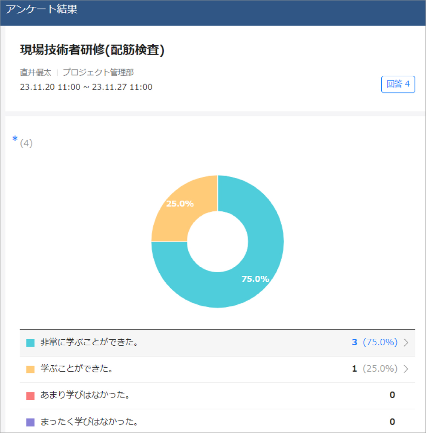Image resolution: width=426 pixels, height=433 pixels.
Task: Open author name 直井優太
Action: point(35,72)
